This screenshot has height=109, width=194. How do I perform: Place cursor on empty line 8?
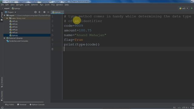click(129, 49)
